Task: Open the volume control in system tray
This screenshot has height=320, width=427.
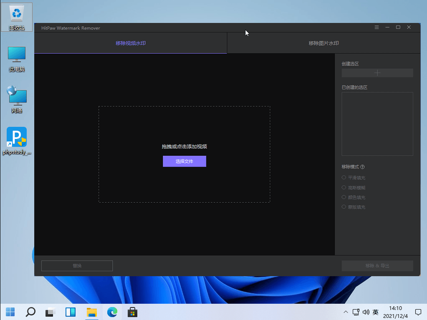Action: pyautogui.click(x=366, y=312)
